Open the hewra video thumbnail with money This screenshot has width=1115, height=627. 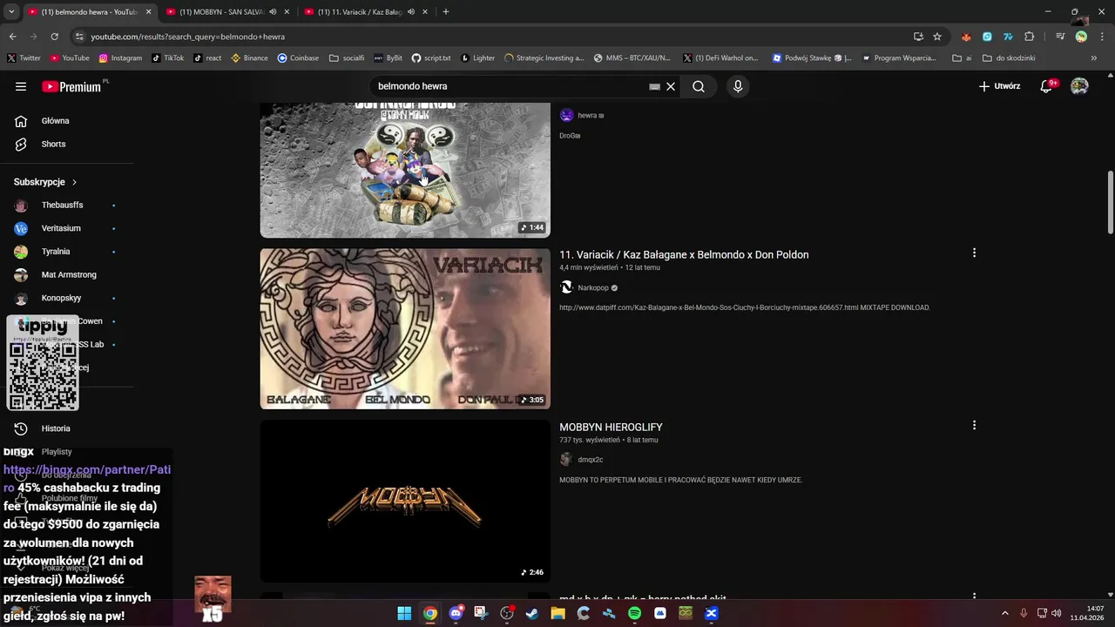click(x=405, y=170)
